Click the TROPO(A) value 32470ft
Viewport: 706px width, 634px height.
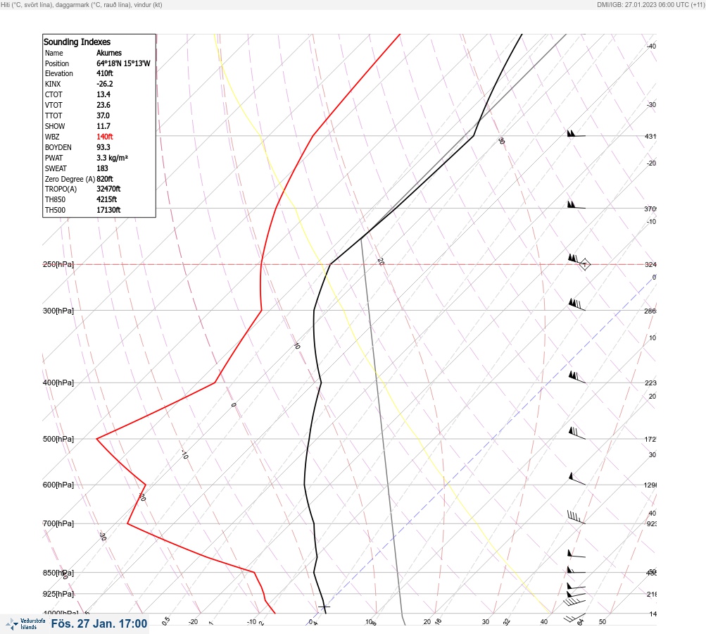[x=108, y=189]
